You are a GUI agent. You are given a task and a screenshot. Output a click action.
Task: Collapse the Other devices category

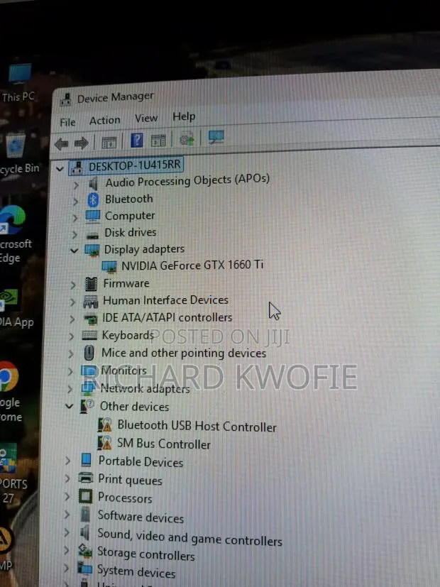click(70, 406)
